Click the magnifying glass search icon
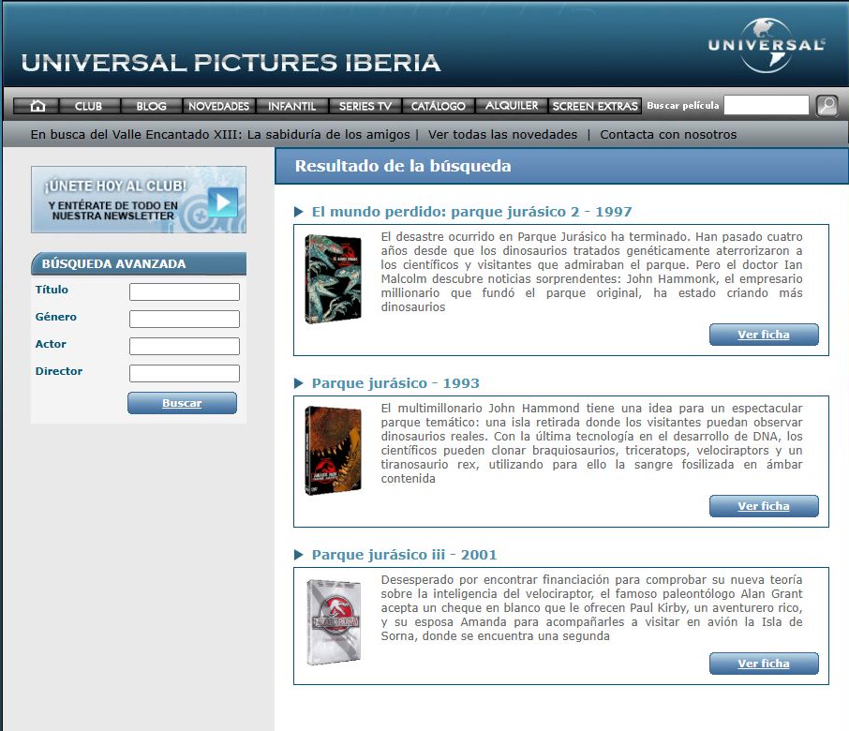 [827, 105]
